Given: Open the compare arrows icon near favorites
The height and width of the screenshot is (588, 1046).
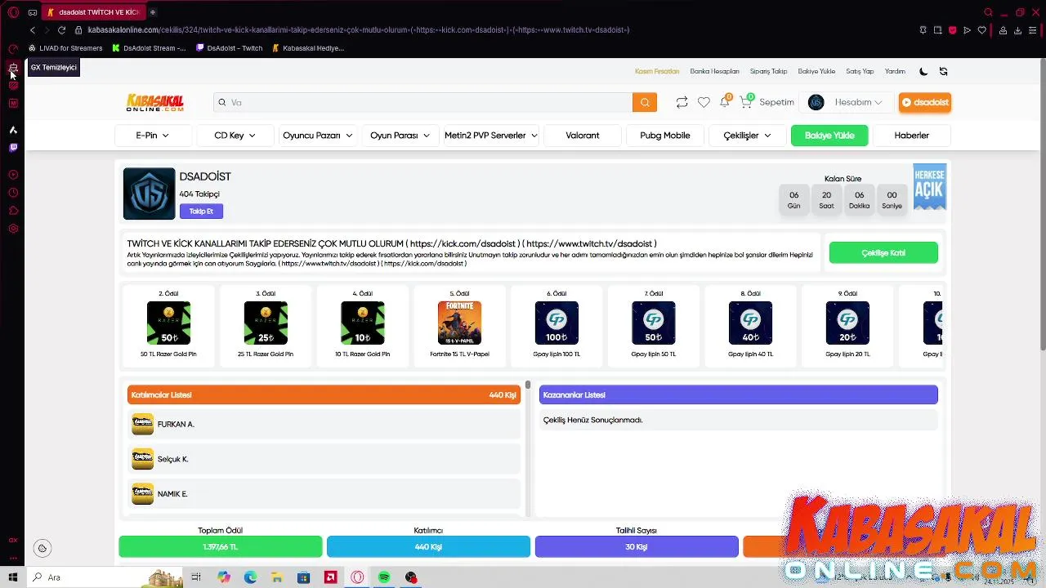Looking at the screenshot, I should (682, 102).
